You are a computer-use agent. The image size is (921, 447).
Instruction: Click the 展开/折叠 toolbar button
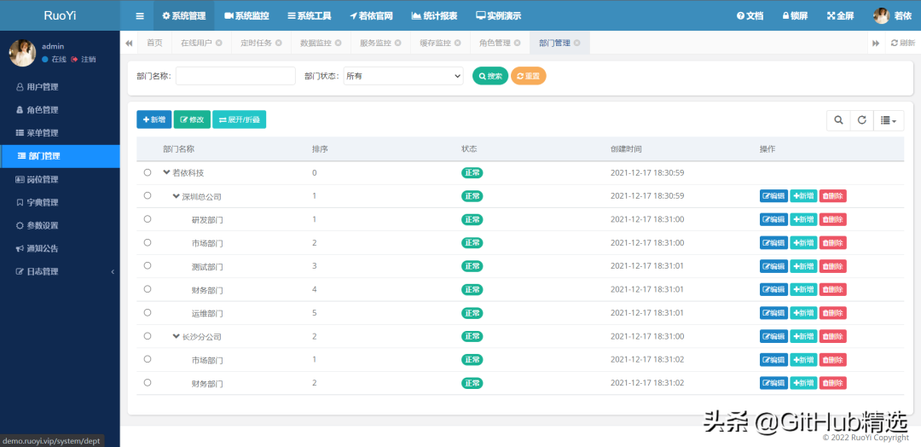click(239, 119)
